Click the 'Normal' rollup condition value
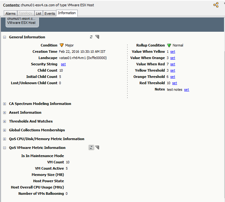 (178, 45)
